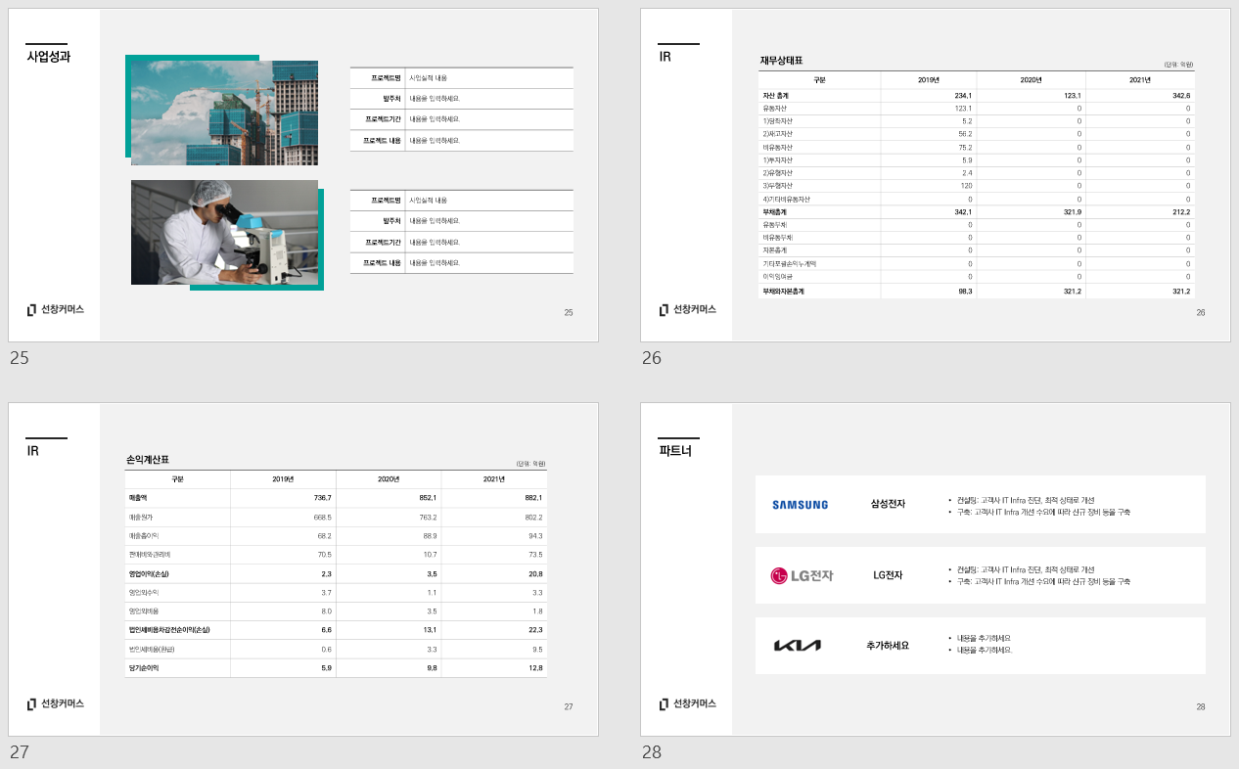Image resolution: width=1239 pixels, height=769 pixels.
Task: Click the 3)무형자산 2019 value 120
Action: pos(966,186)
